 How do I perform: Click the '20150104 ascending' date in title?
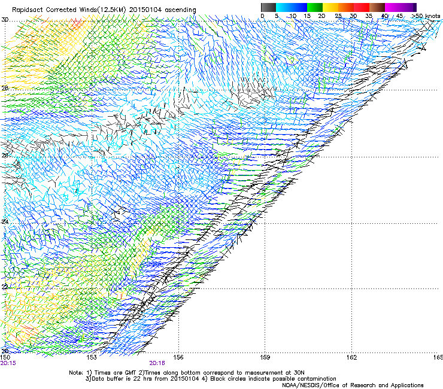click(x=163, y=10)
